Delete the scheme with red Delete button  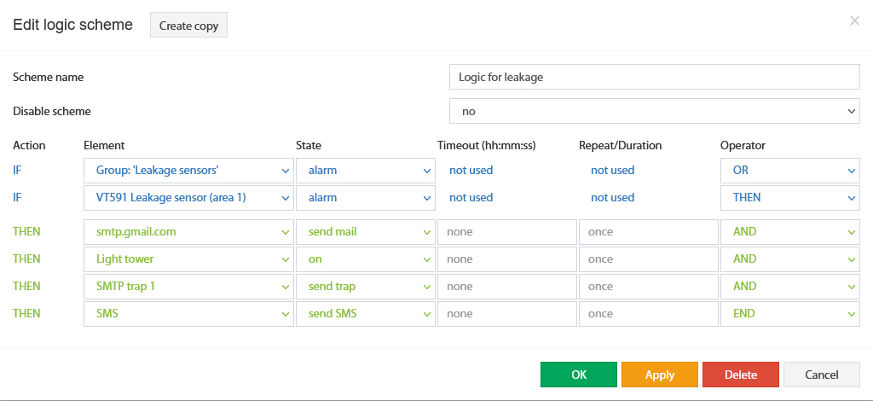coord(741,375)
